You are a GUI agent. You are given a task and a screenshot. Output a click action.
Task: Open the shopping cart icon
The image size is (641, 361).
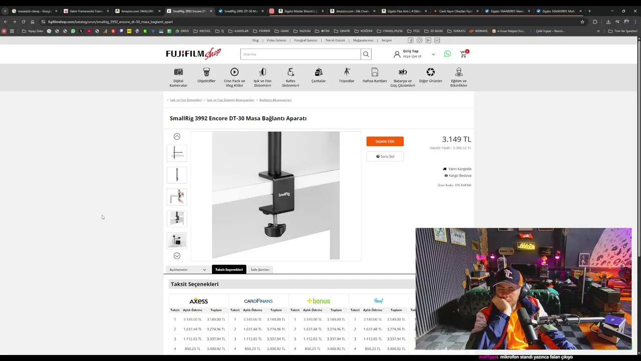point(463,54)
